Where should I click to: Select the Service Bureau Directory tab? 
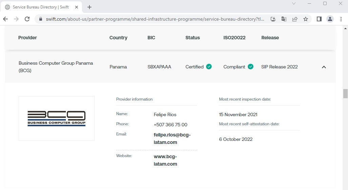pos(41,7)
